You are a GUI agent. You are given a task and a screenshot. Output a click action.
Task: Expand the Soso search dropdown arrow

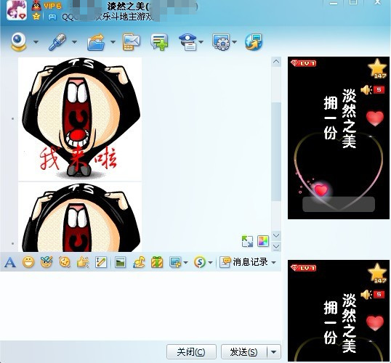click(210, 262)
